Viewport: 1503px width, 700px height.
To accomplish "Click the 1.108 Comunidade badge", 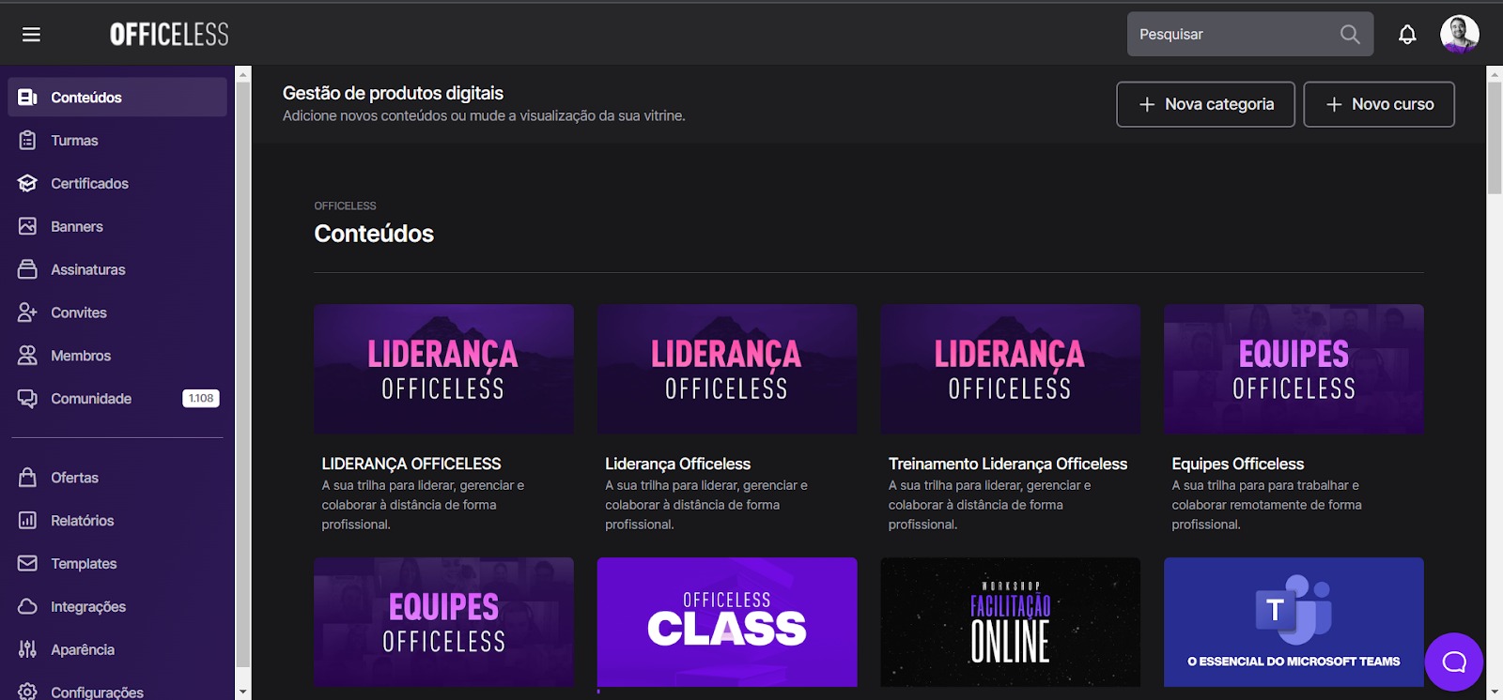I will coord(201,399).
